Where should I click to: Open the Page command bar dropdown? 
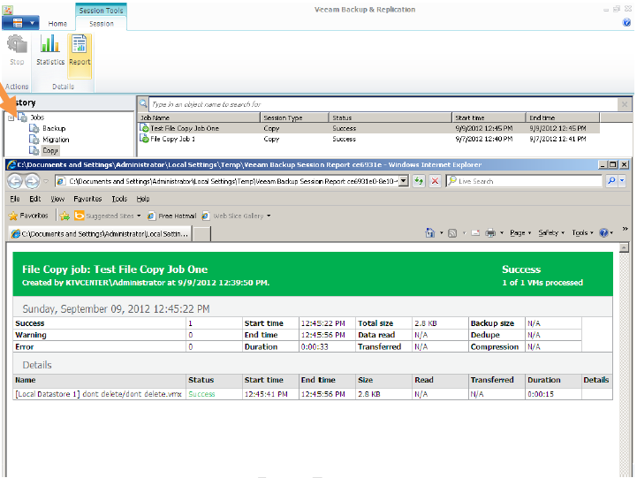tap(520, 232)
